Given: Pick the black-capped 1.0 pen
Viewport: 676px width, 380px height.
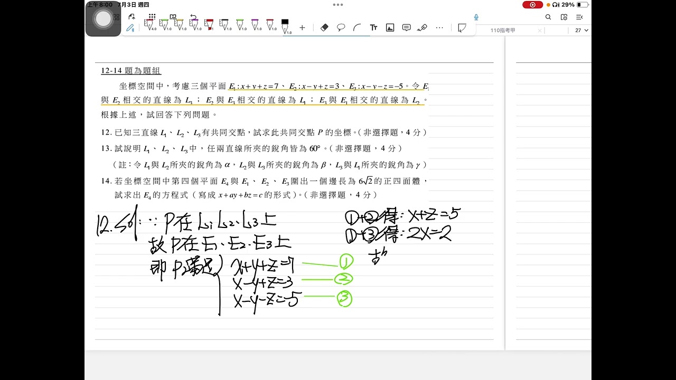Looking at the screenshot, I should [225, 25].
